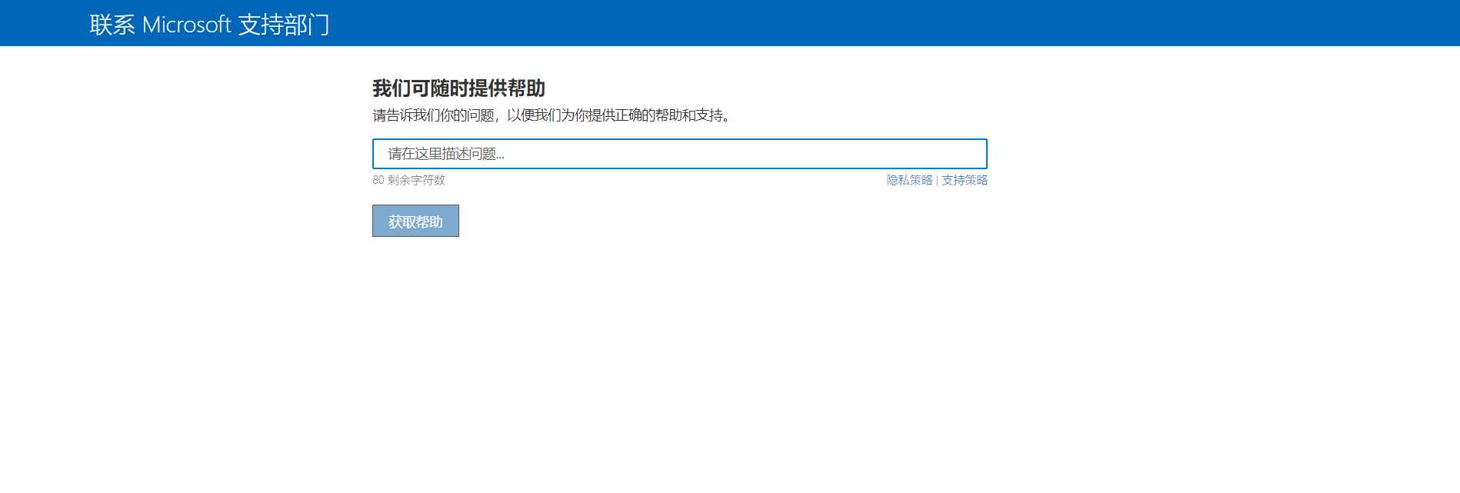Click the problem description input field

[x=679, y=154]
